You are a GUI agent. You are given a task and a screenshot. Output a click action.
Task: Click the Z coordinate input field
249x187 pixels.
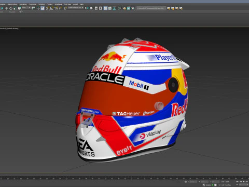[x=216, y=182]
